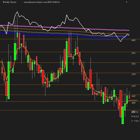Click the overlapping price value ending in ".75"
140x140 pixels.
[135, 112]
